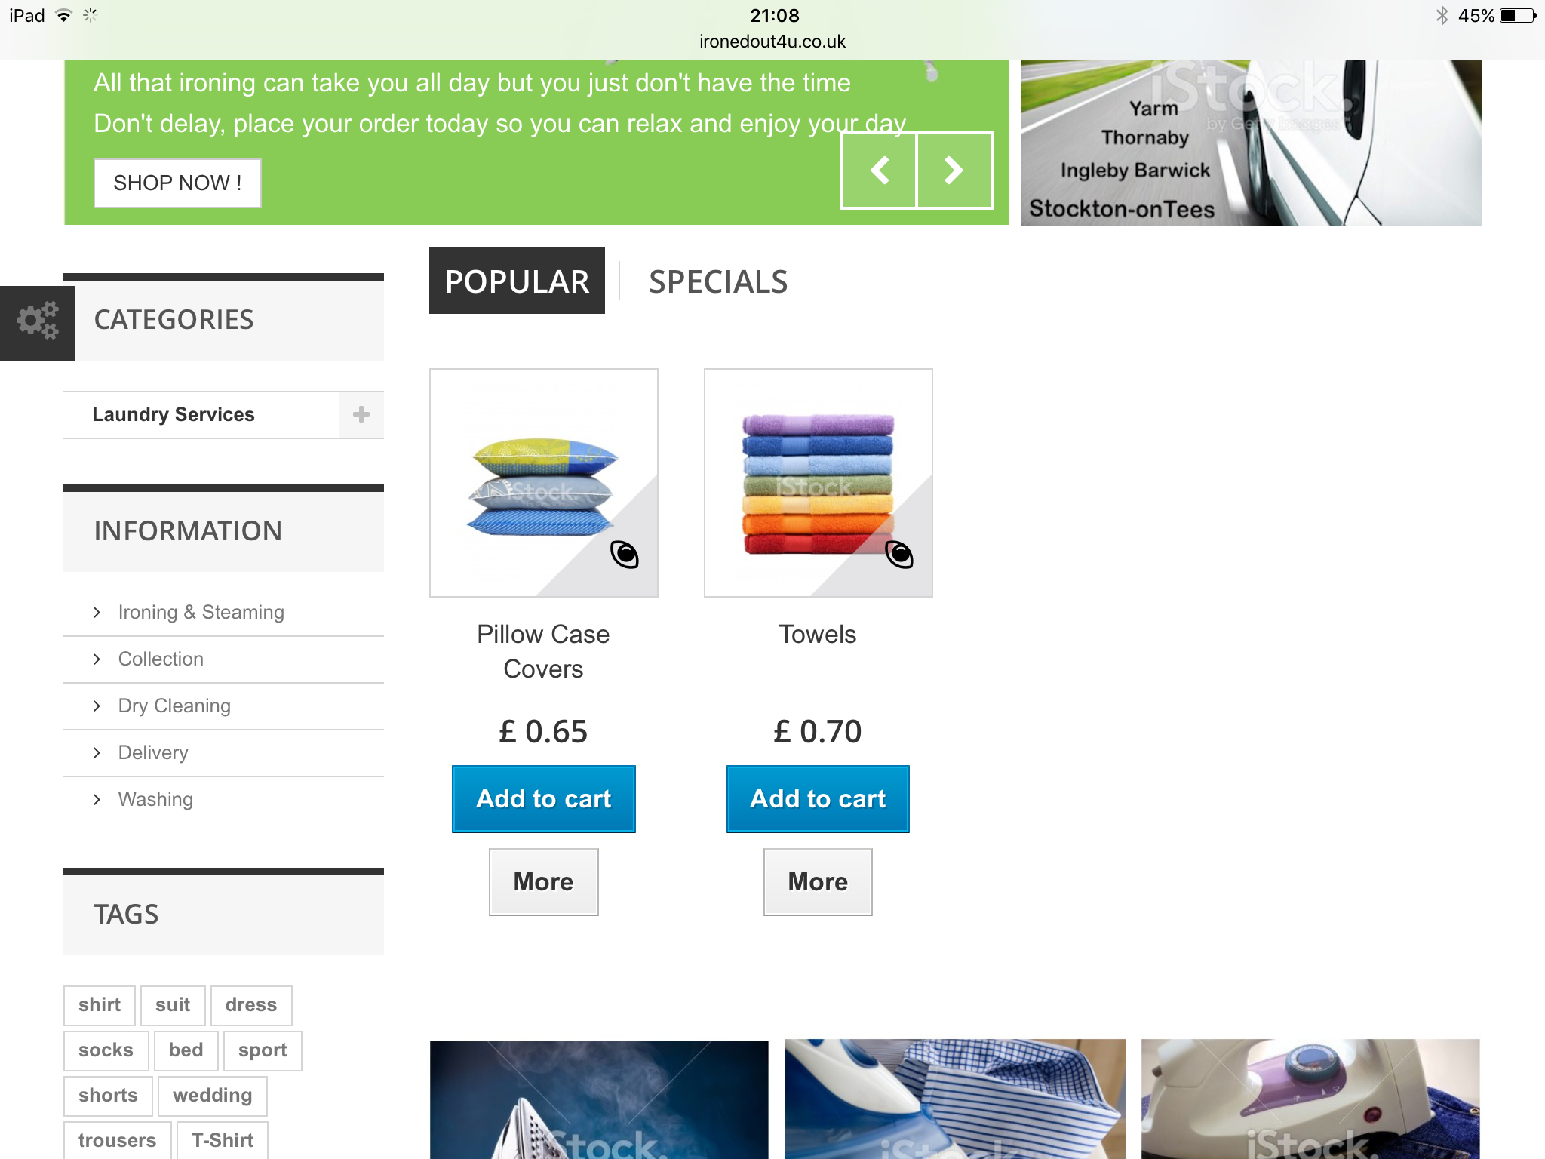Quick view Pillow Case Covers eye icon
Screen dimensions: 1545x1159
625,555
